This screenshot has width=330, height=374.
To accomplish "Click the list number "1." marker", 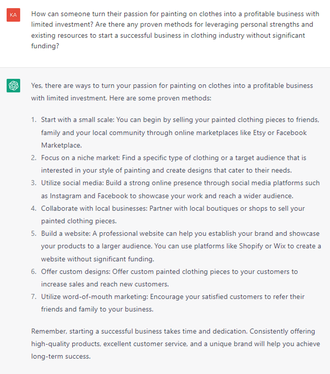I will point(34,120).
